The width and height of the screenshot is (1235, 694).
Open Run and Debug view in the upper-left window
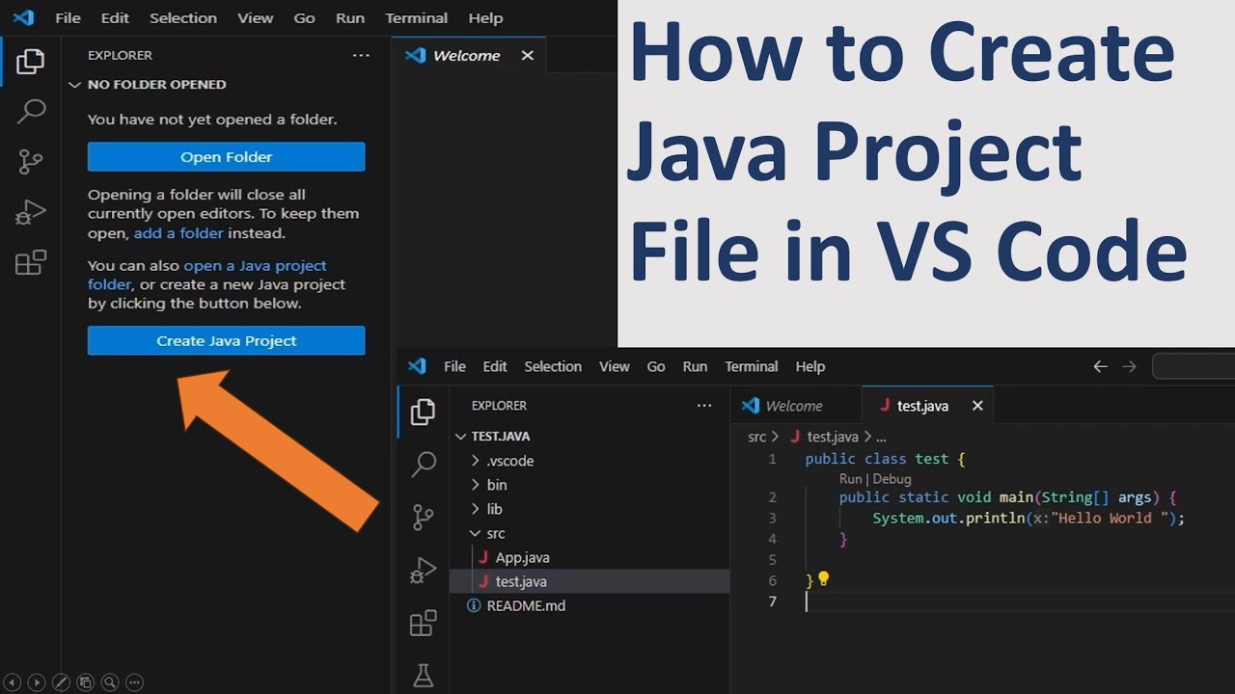(x=31, y=212)
